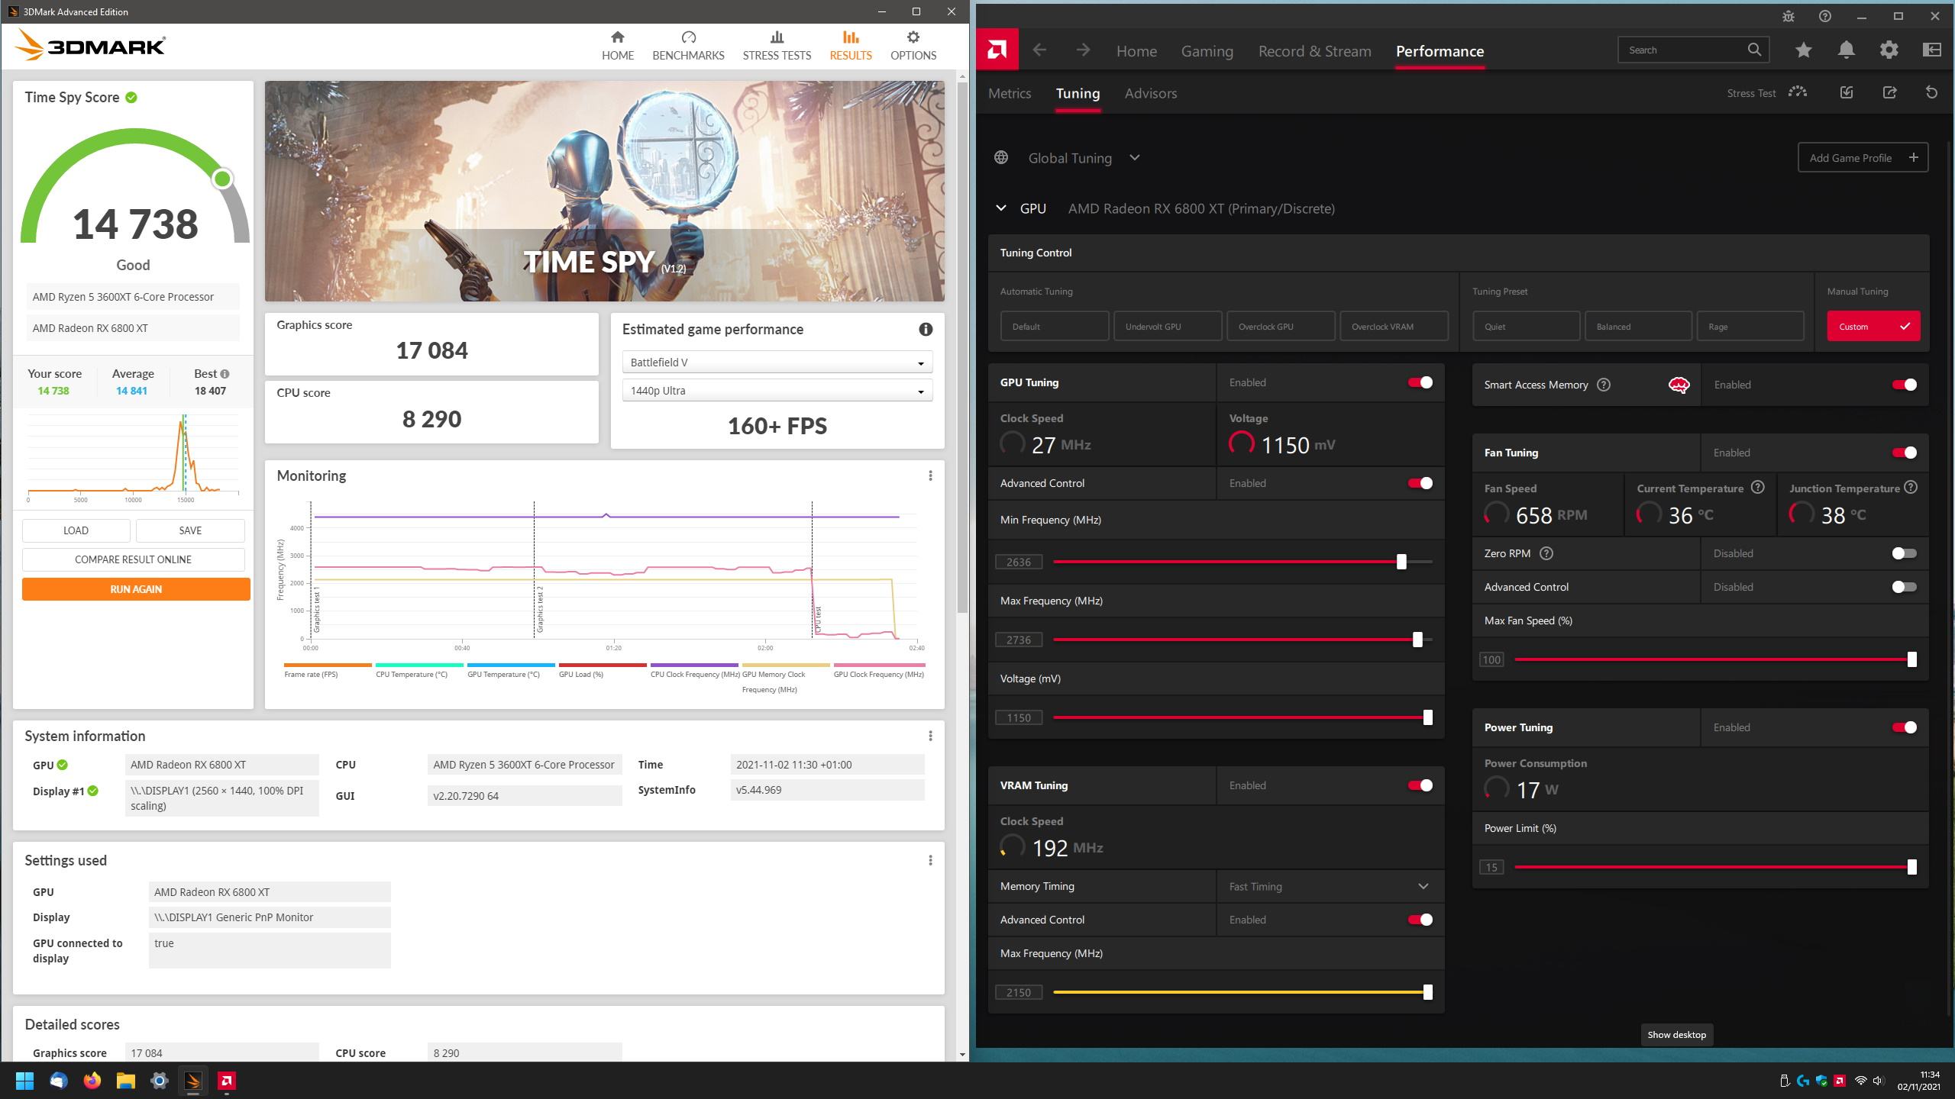
Task: Toggle Smart Access Memory switch
Action: pyautogui.click(x=1905, y=385)
